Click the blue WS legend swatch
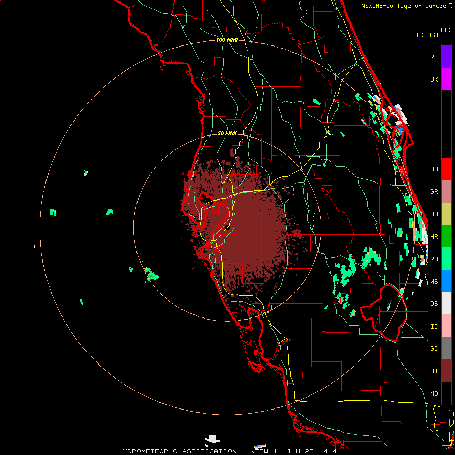 [x=446, y=281]
